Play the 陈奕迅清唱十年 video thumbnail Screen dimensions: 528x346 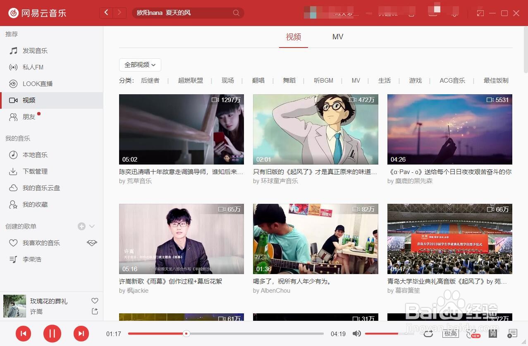(x=182, y=129)
